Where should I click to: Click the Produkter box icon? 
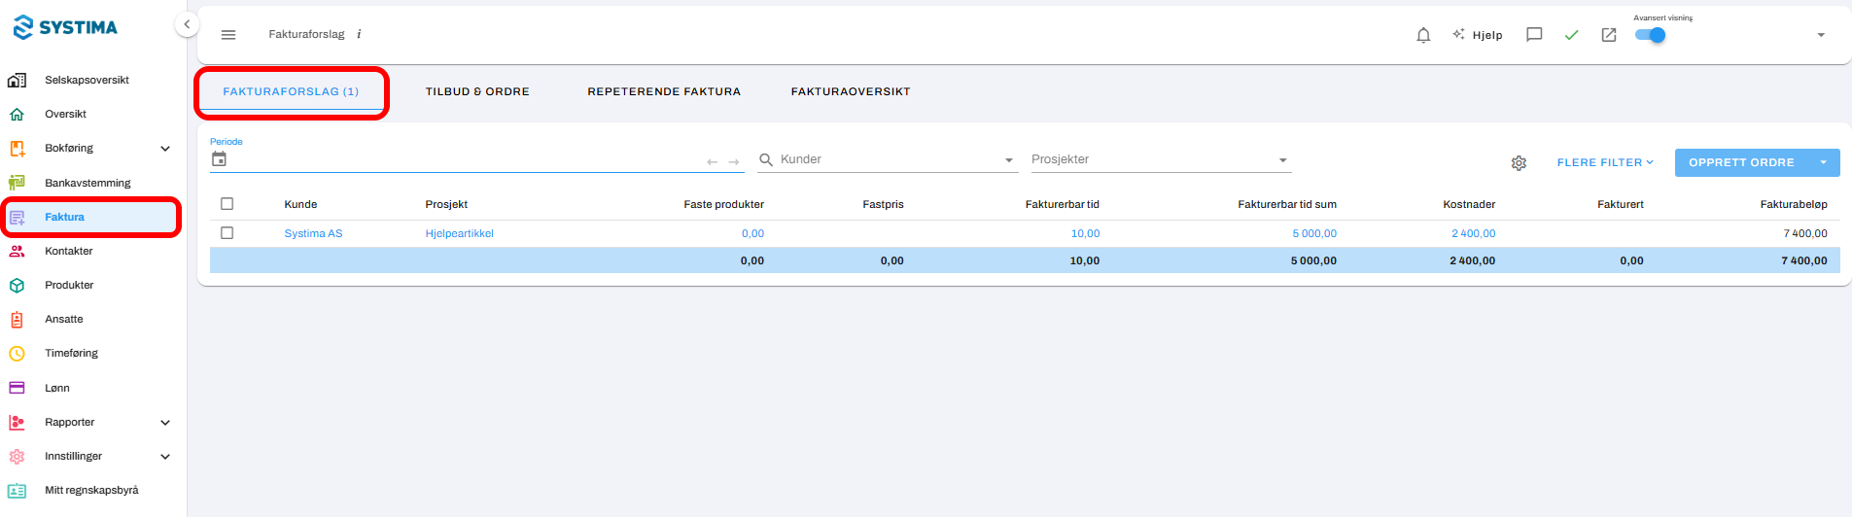[x=17, y=285]
